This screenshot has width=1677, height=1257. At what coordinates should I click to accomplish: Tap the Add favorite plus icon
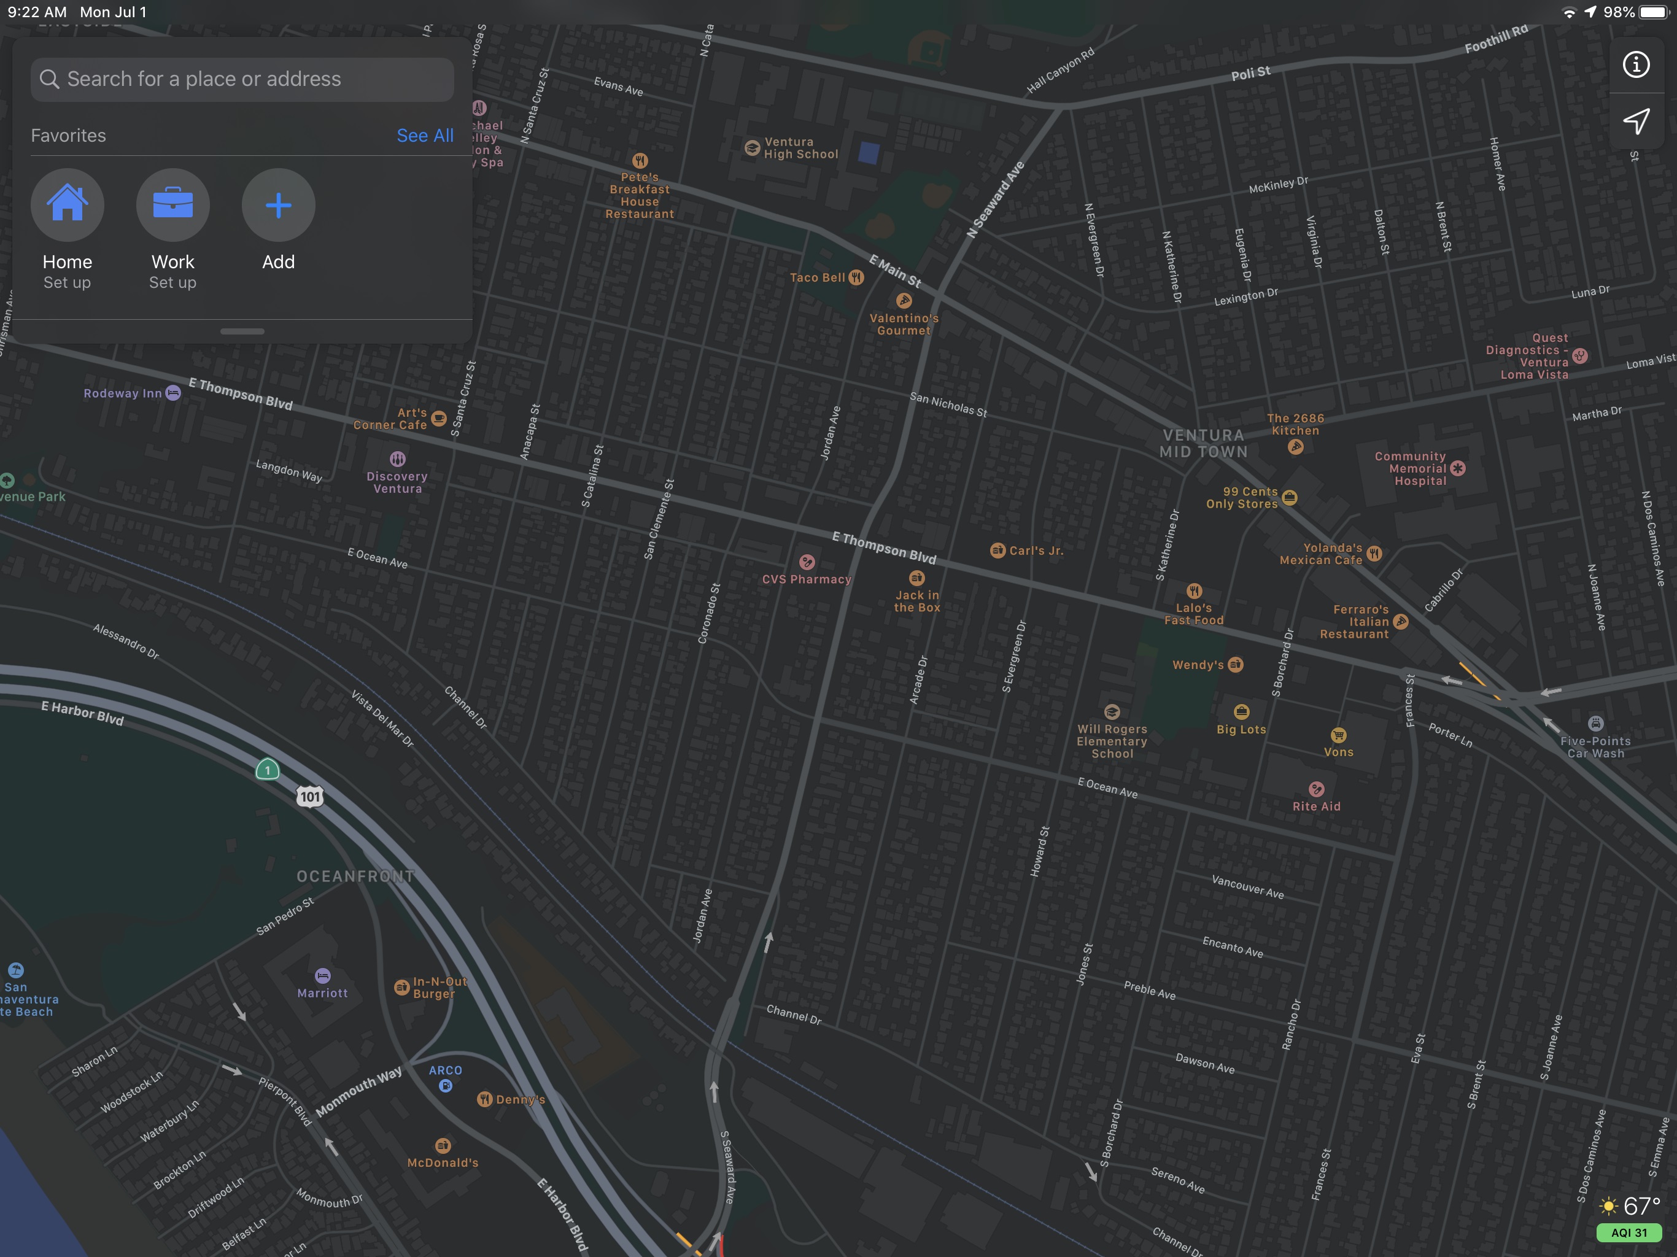point(278,205)
